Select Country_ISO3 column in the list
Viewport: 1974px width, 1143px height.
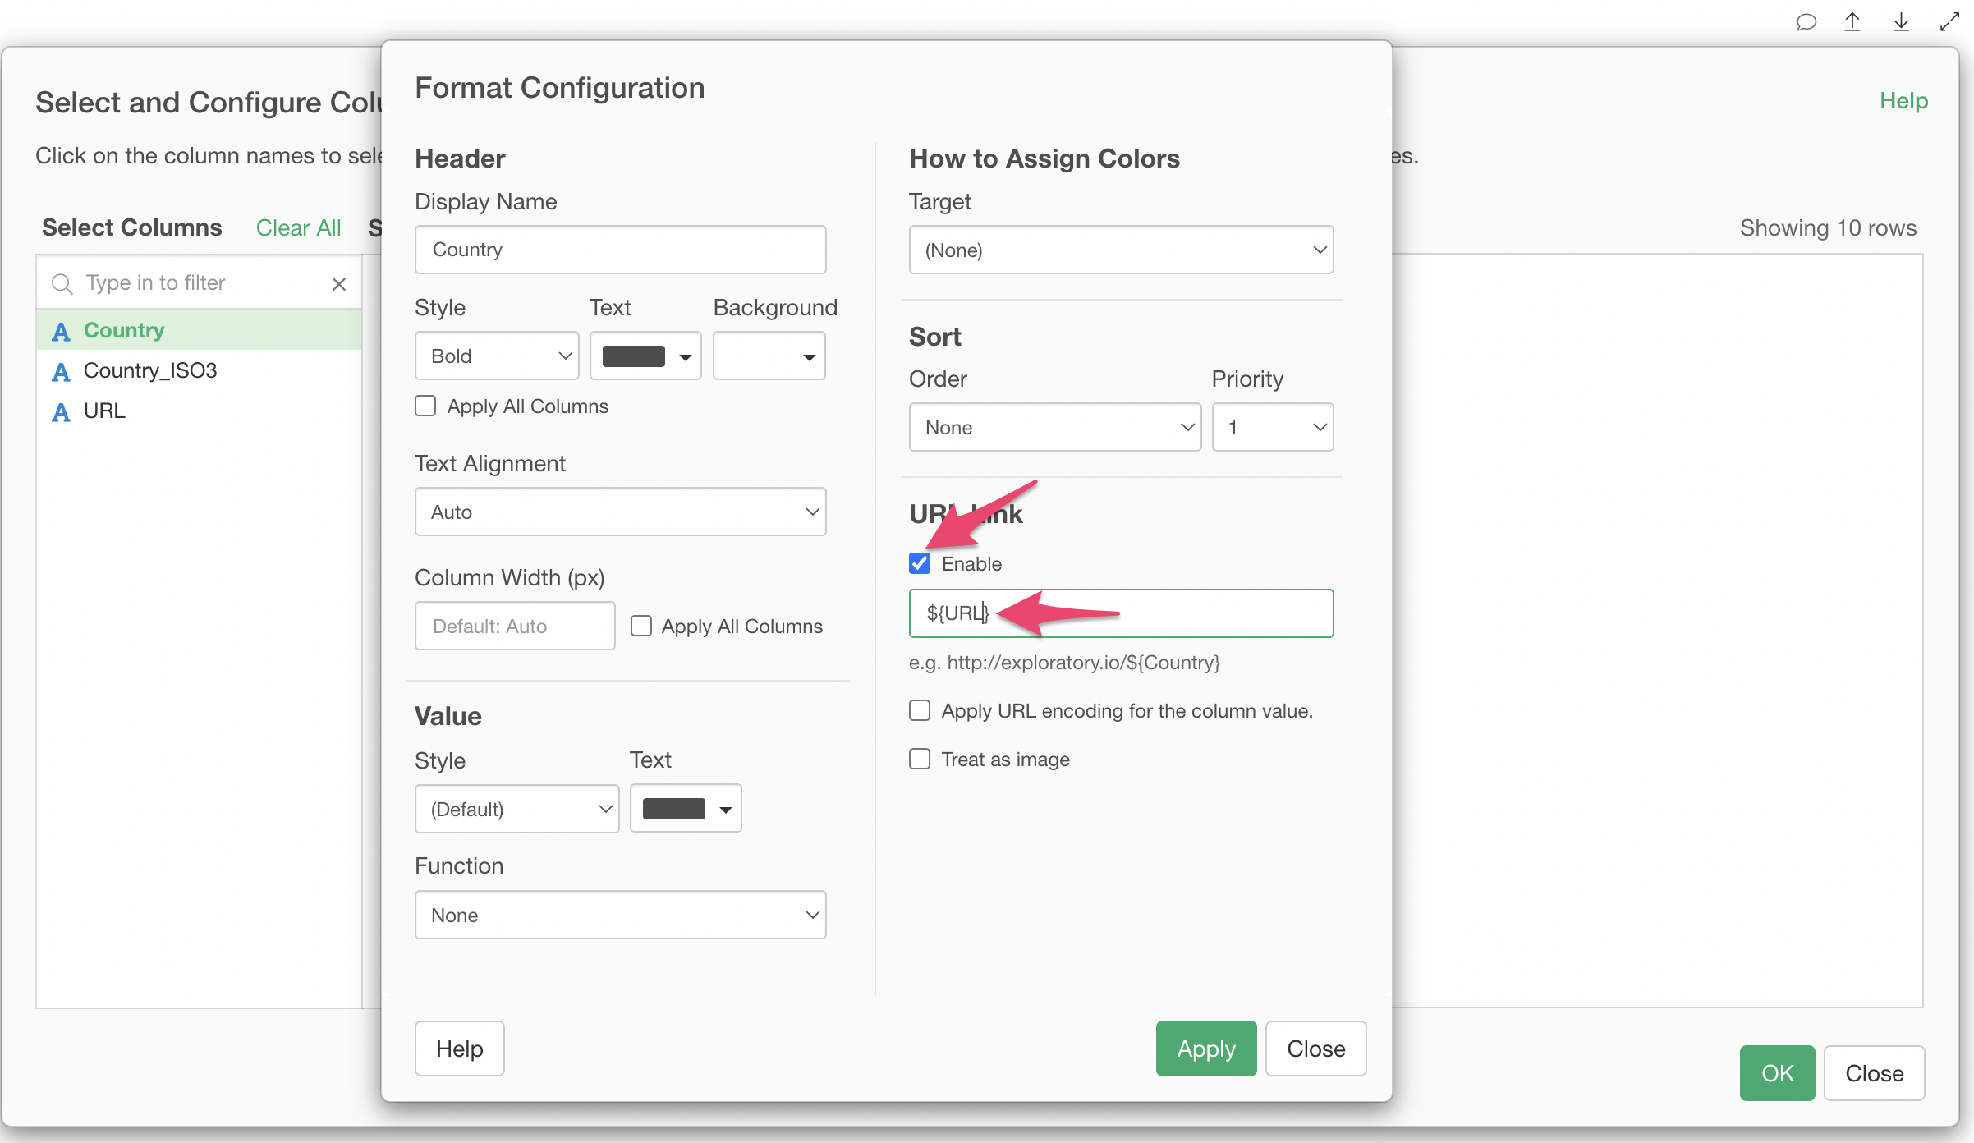click(x=150, y=370)
